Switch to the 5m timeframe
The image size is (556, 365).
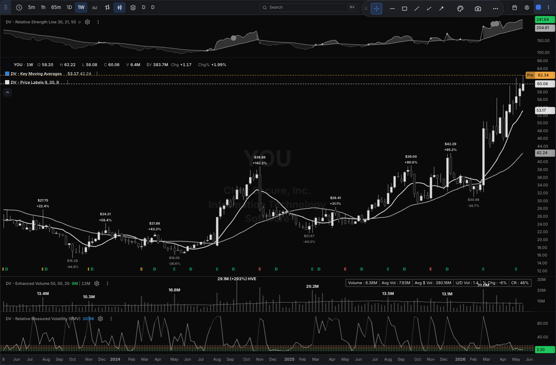pos(32,7)
